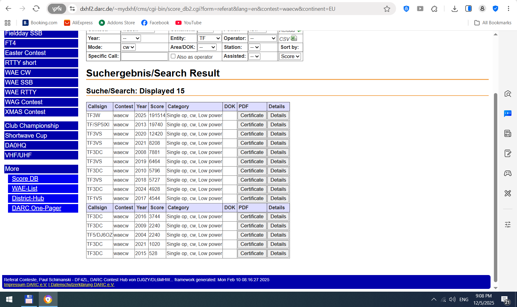
Task: Click the vertical page scrollbar
Action: tap(495, 184)
